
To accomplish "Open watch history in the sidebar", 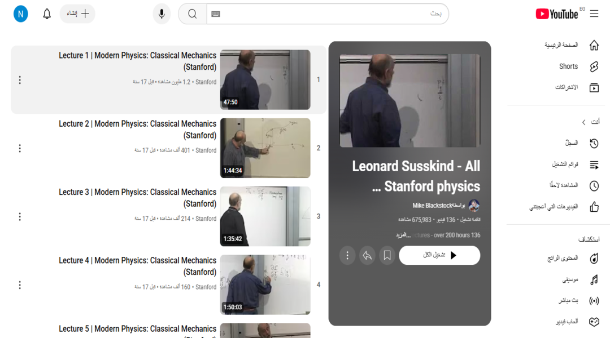I will 572,144.
